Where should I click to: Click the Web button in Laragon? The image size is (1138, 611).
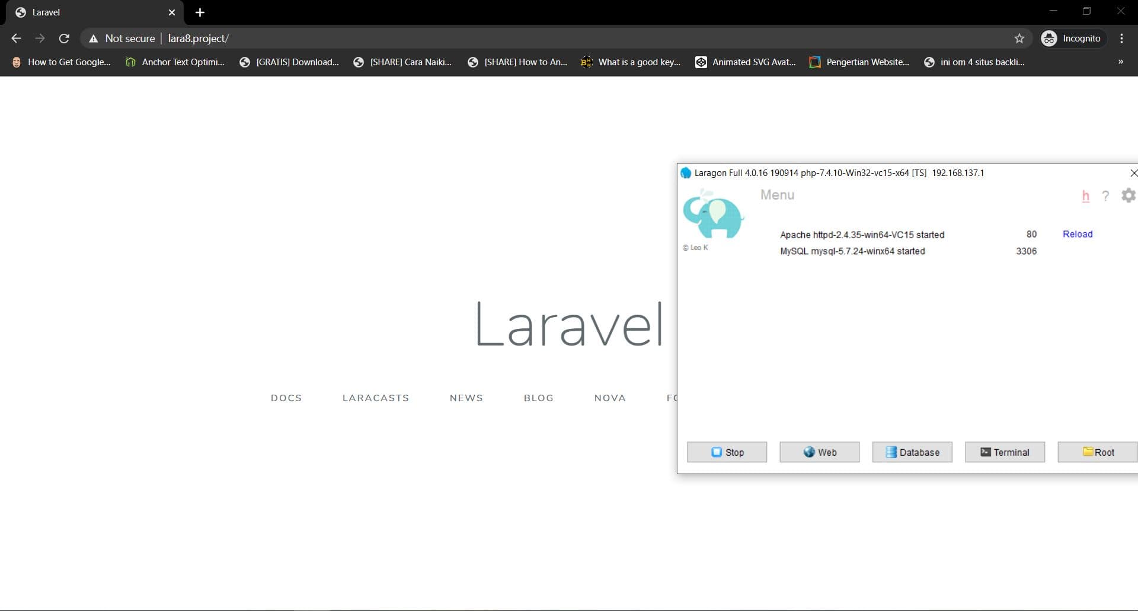(819, 452)
